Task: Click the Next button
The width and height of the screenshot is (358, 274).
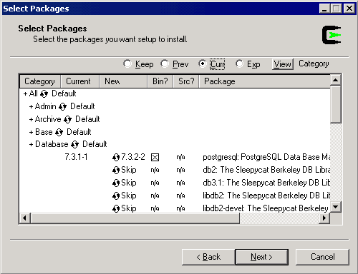Action: point(262,257)
